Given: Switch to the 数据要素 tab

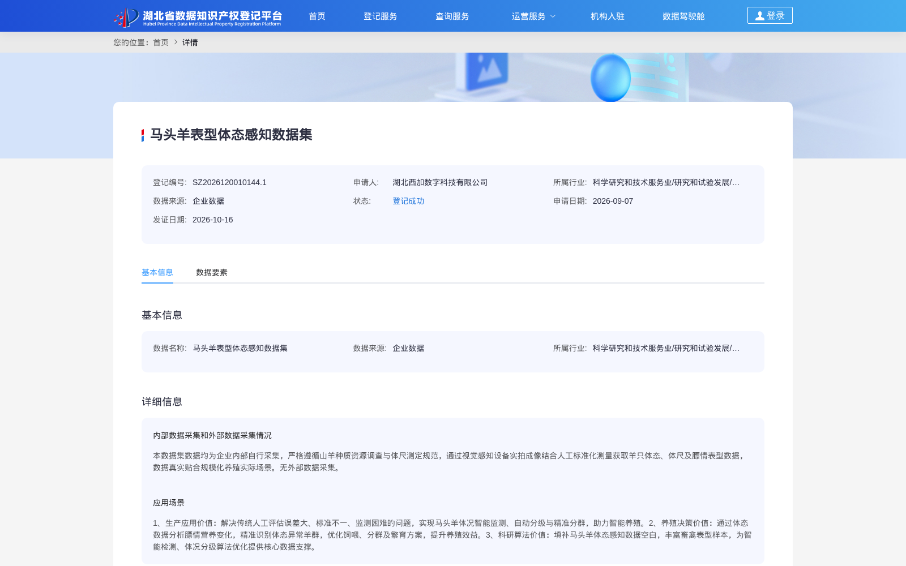Looking at the screenshot, I should (212, 272).
